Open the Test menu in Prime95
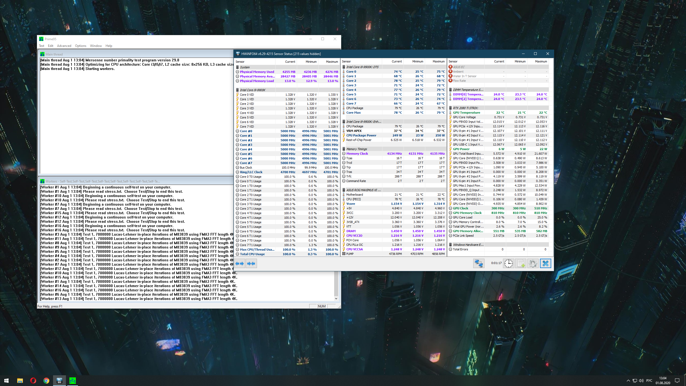 42,46
